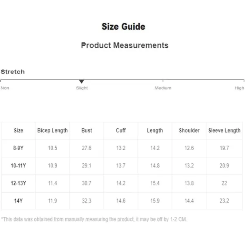Image resolution: width=245 pixels, height=245 pixels.
Task: Select the Slight stretch label
Action: [82, 88]
